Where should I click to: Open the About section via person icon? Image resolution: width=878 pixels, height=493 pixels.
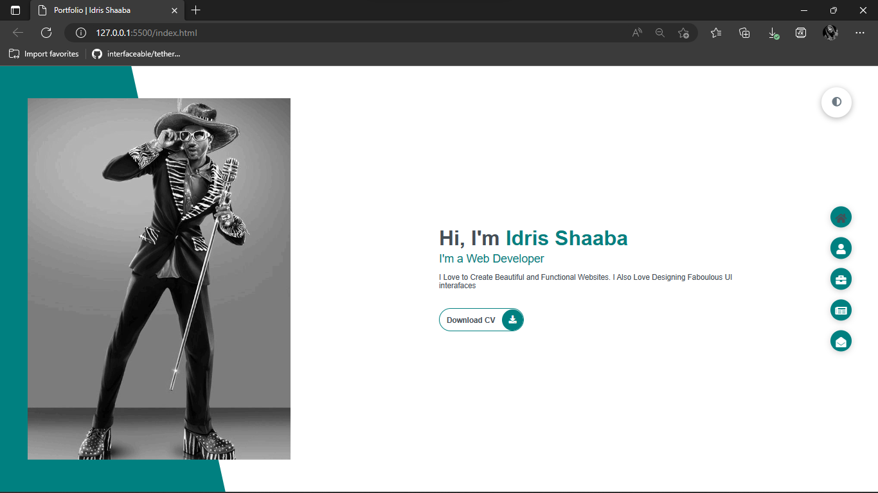841,248
